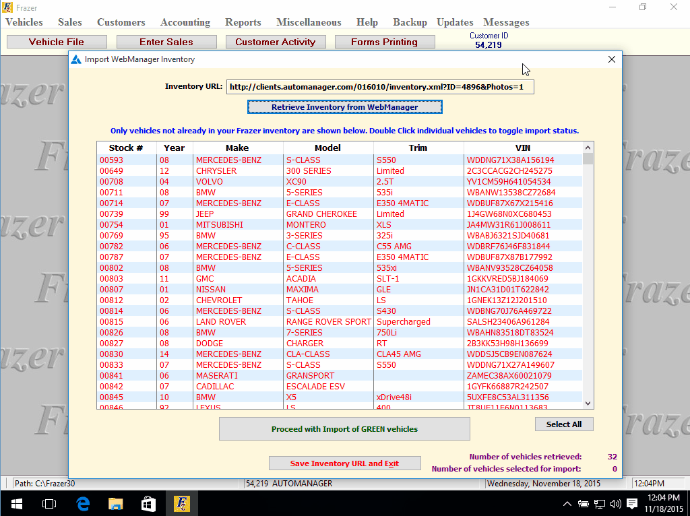Click the network tray icon
The width and height of the screenshot is (690, 516).
click(x=599, y=504)
